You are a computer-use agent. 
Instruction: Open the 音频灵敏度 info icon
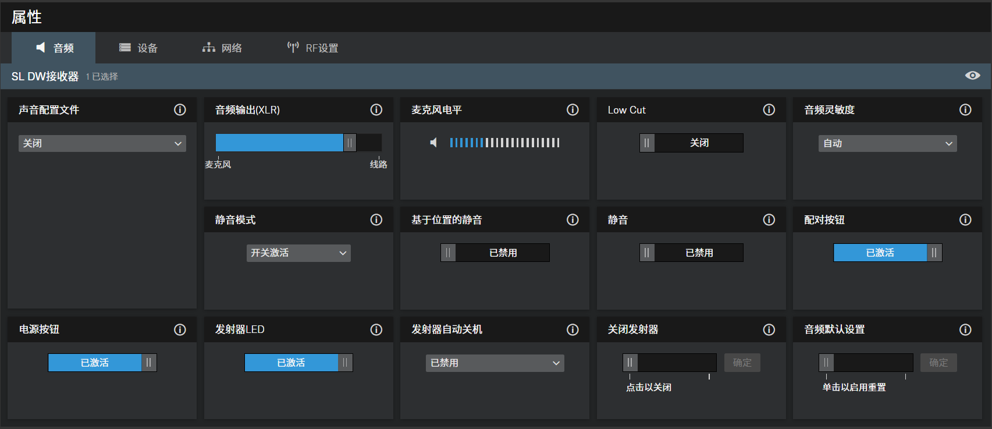click(x=965, y=110)
